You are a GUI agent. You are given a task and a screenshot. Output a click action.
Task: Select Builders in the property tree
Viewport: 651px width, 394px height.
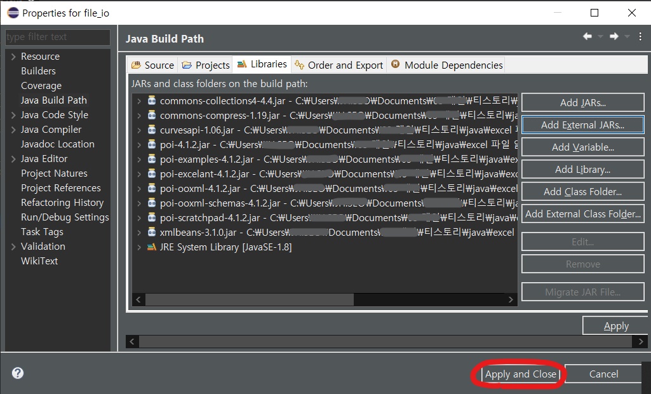(x=38, y=71)
